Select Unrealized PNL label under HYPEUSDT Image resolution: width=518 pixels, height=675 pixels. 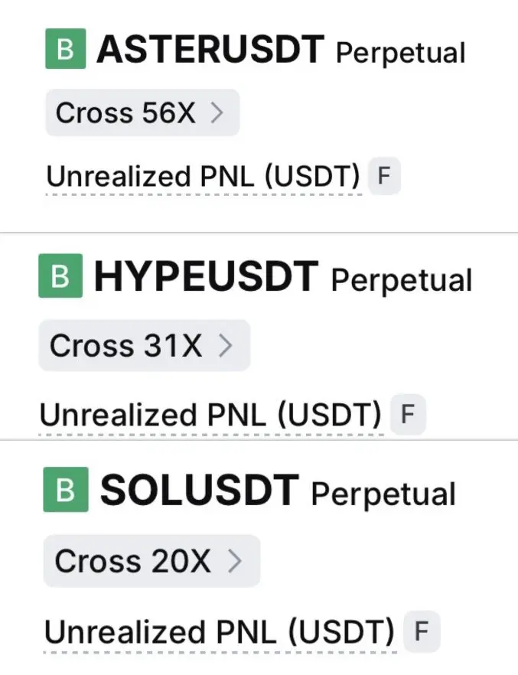click(x=210, y=415)
